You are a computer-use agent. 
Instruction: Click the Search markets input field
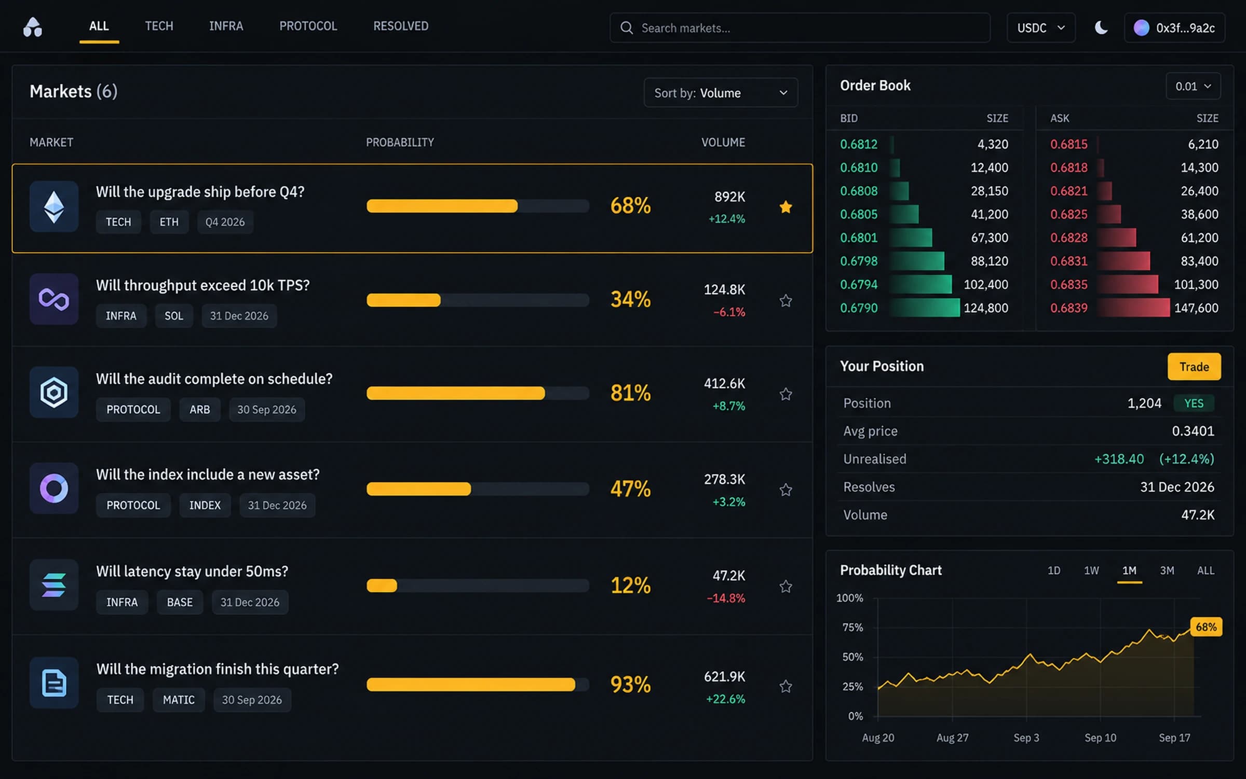pos(800,28)
